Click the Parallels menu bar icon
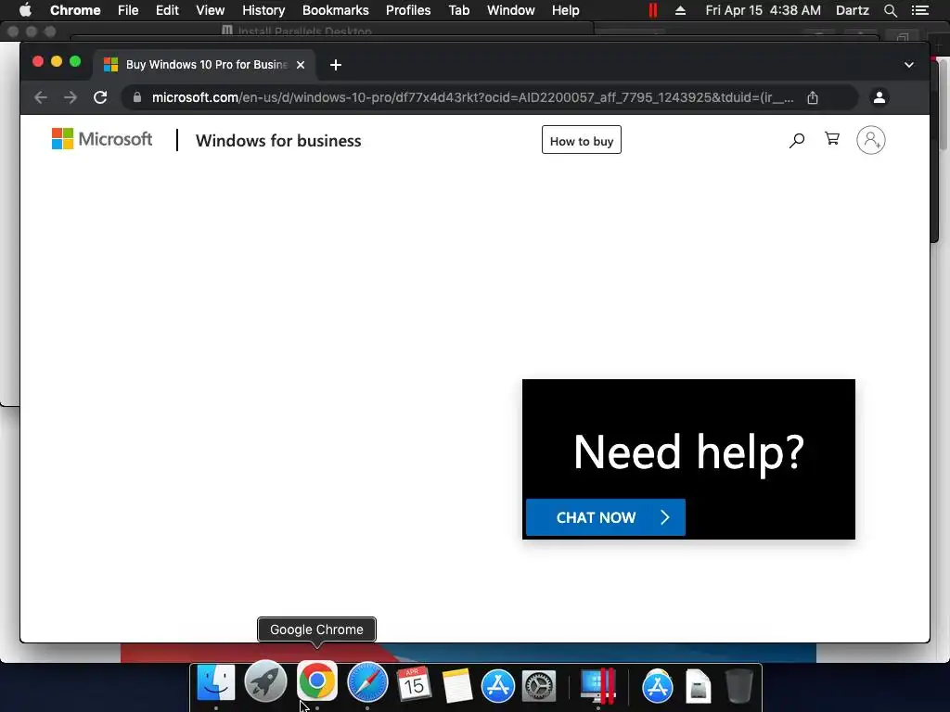This screenshot has width=950, height=712. point(652,10)
